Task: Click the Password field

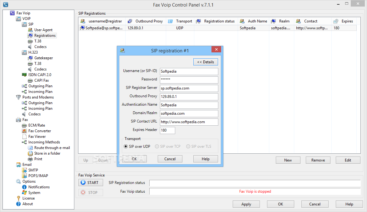Action: [189, 80]
